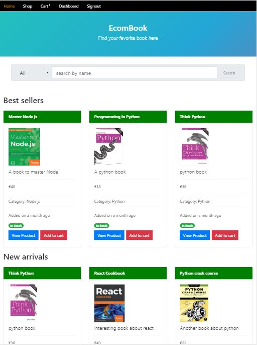The image size is (257, 345).
Task: Click the React Cookbook cover image
Action: point(109,303)
